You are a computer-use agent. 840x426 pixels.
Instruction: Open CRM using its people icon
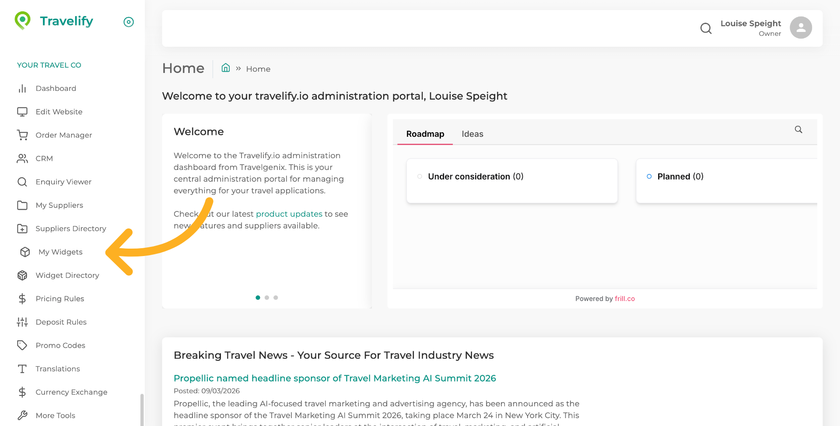23,158
